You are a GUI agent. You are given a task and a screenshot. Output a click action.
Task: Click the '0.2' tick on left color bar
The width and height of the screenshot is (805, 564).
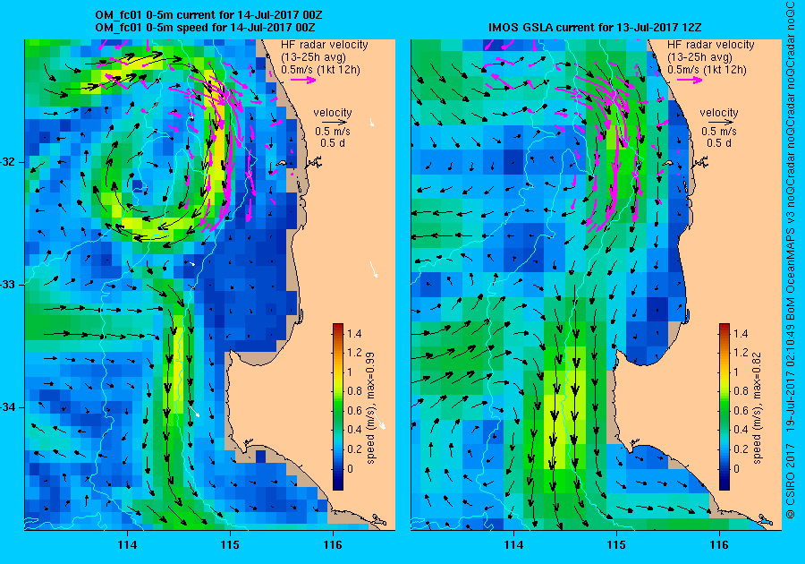[x=354, y=449]
